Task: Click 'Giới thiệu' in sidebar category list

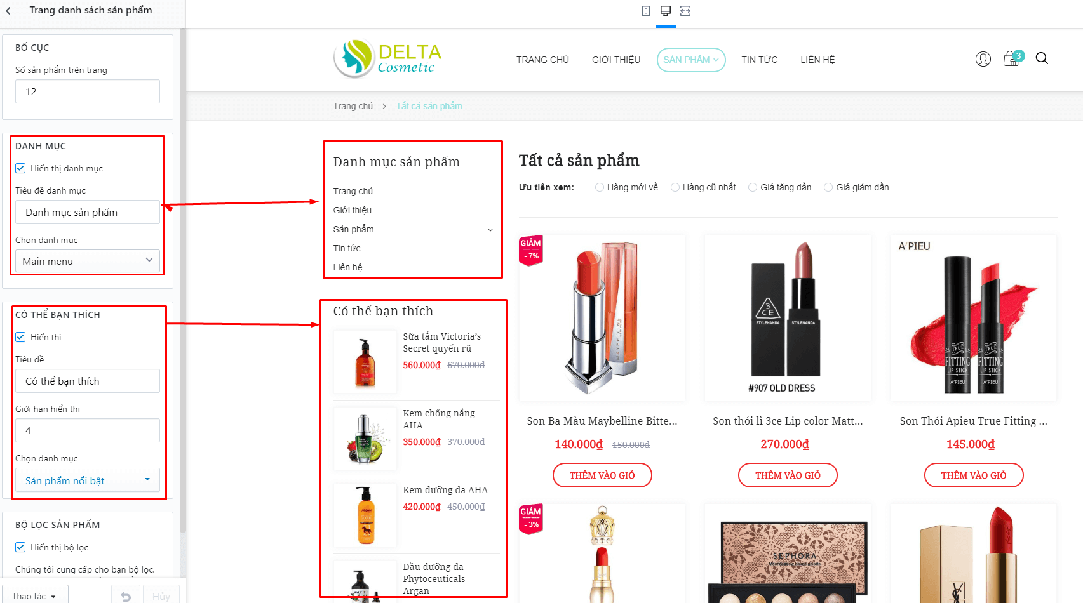Action: (353, 210)
